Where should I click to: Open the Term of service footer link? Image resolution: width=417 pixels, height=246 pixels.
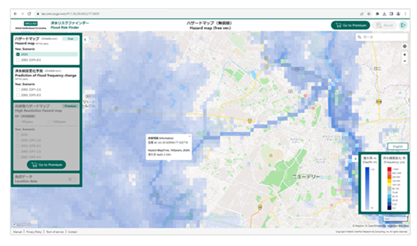point(55,232)
